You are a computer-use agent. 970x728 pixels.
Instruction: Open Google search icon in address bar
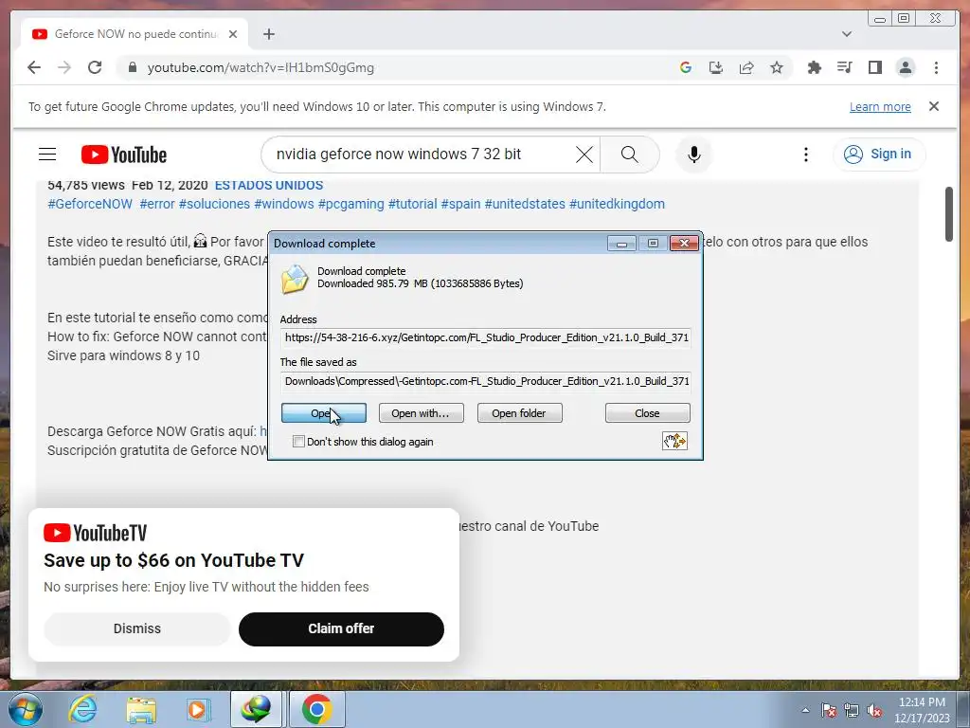click(686, 67)
